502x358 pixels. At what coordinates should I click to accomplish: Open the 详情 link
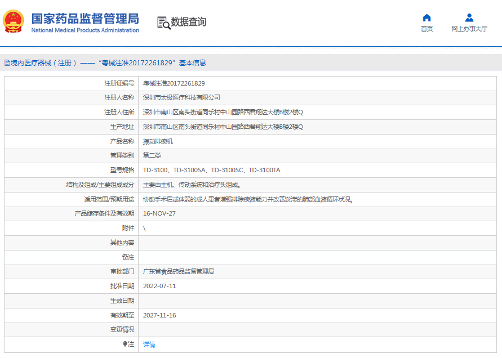[x=149, y=344]
